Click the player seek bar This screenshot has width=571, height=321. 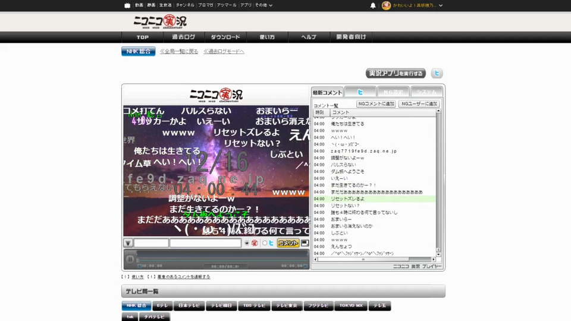click(x=222, y=260)
